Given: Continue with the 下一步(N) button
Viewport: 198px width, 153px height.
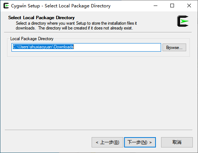Looking at the screenshot, I should [x=140, y=142].
